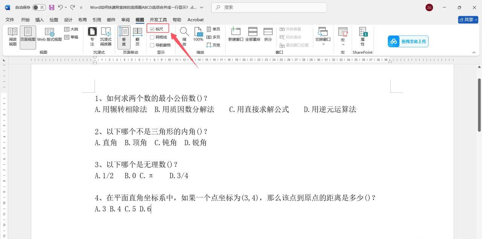Expand the 切换窗口 switch windows dropdown
Image resolution: width=482 pixels, height=239 pixels.
point(323,44)
